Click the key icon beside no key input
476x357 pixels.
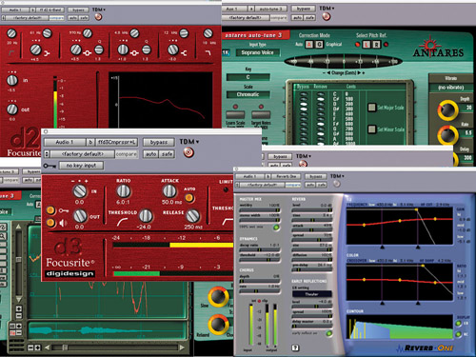(50, 166)
